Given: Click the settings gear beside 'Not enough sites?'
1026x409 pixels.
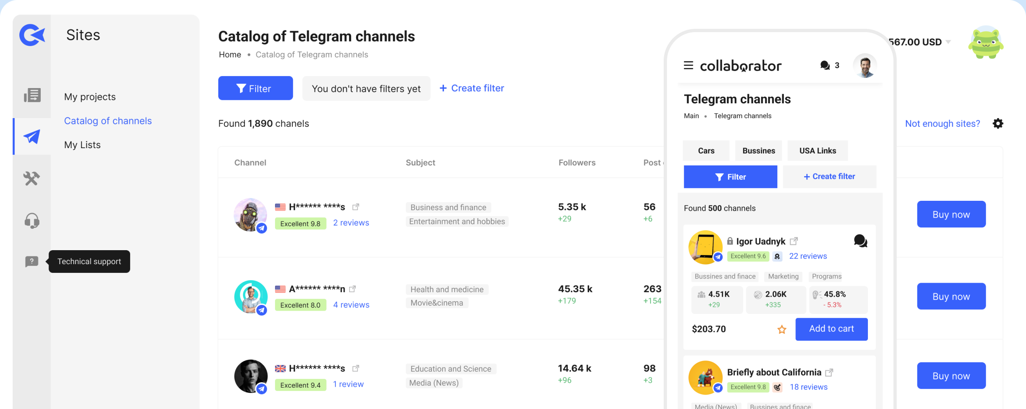Looking at the screenshot, I should 998,123.
